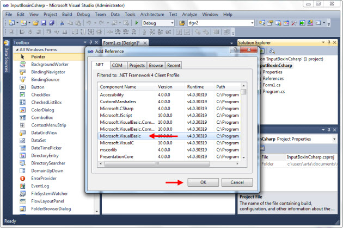Click the Cancel button
Viewport: 343px width, 228px height.
237,182
